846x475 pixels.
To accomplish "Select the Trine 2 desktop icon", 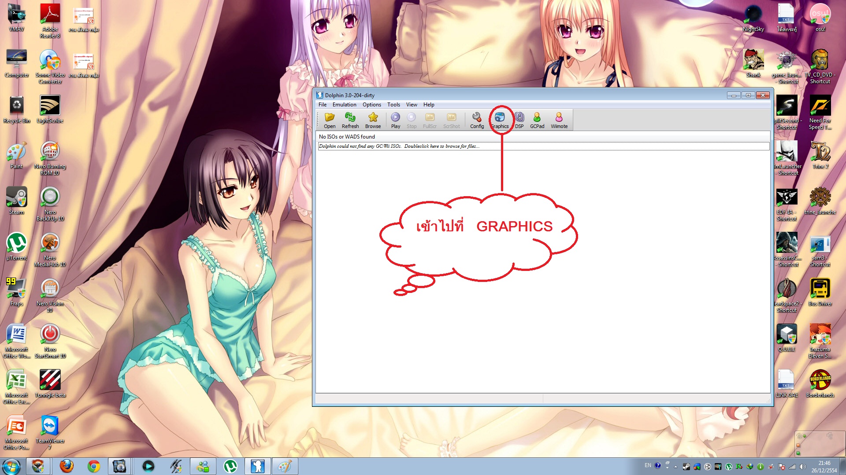I will [820, 155].
